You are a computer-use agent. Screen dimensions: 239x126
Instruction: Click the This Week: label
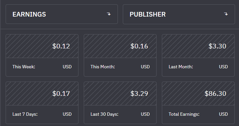tap(24, 67)
